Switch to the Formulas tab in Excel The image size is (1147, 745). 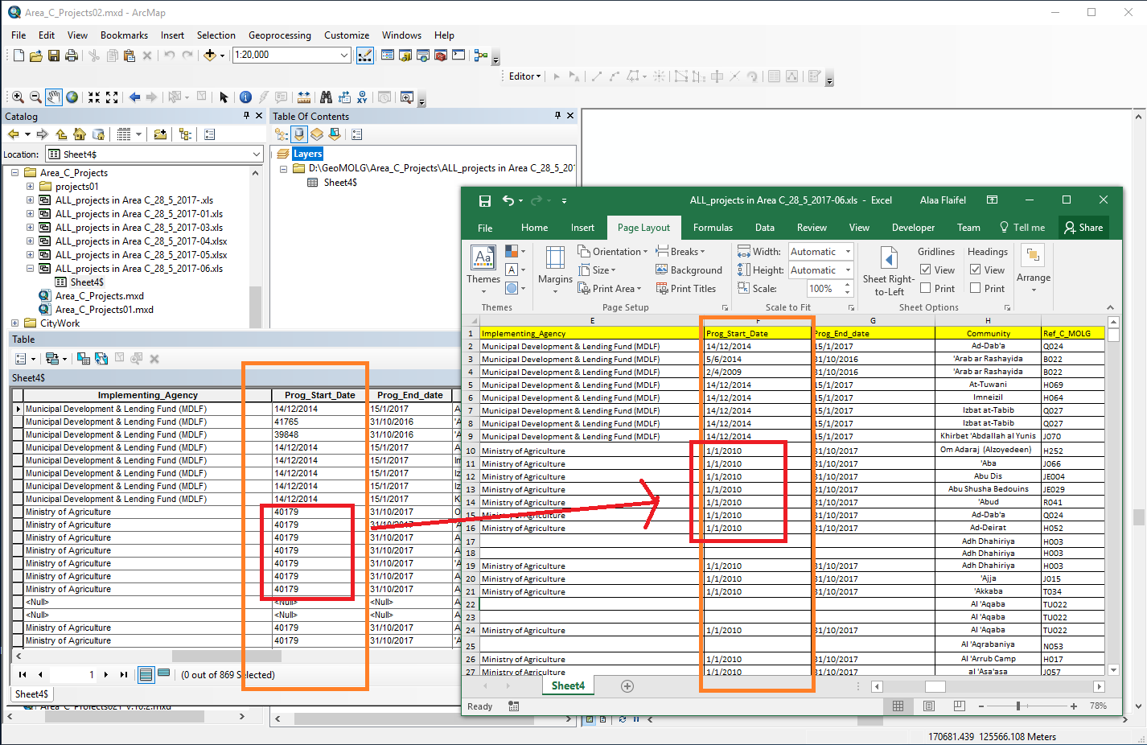[713, 228]
